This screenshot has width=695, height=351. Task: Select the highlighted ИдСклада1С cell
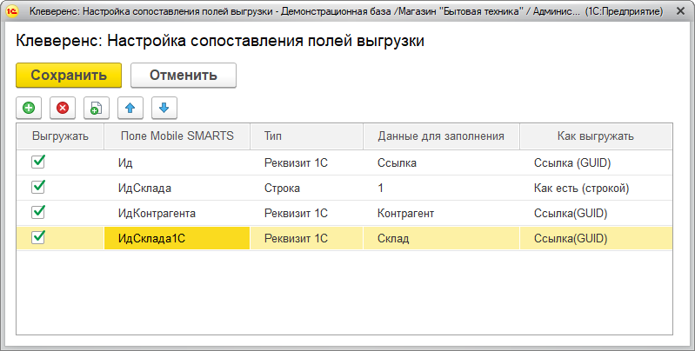pyautogui.click(x=177, y=239)
